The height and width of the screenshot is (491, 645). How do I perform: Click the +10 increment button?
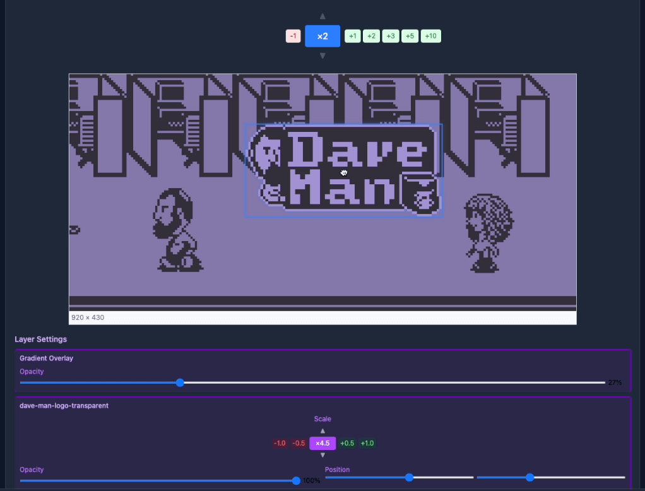coord(430,36)
